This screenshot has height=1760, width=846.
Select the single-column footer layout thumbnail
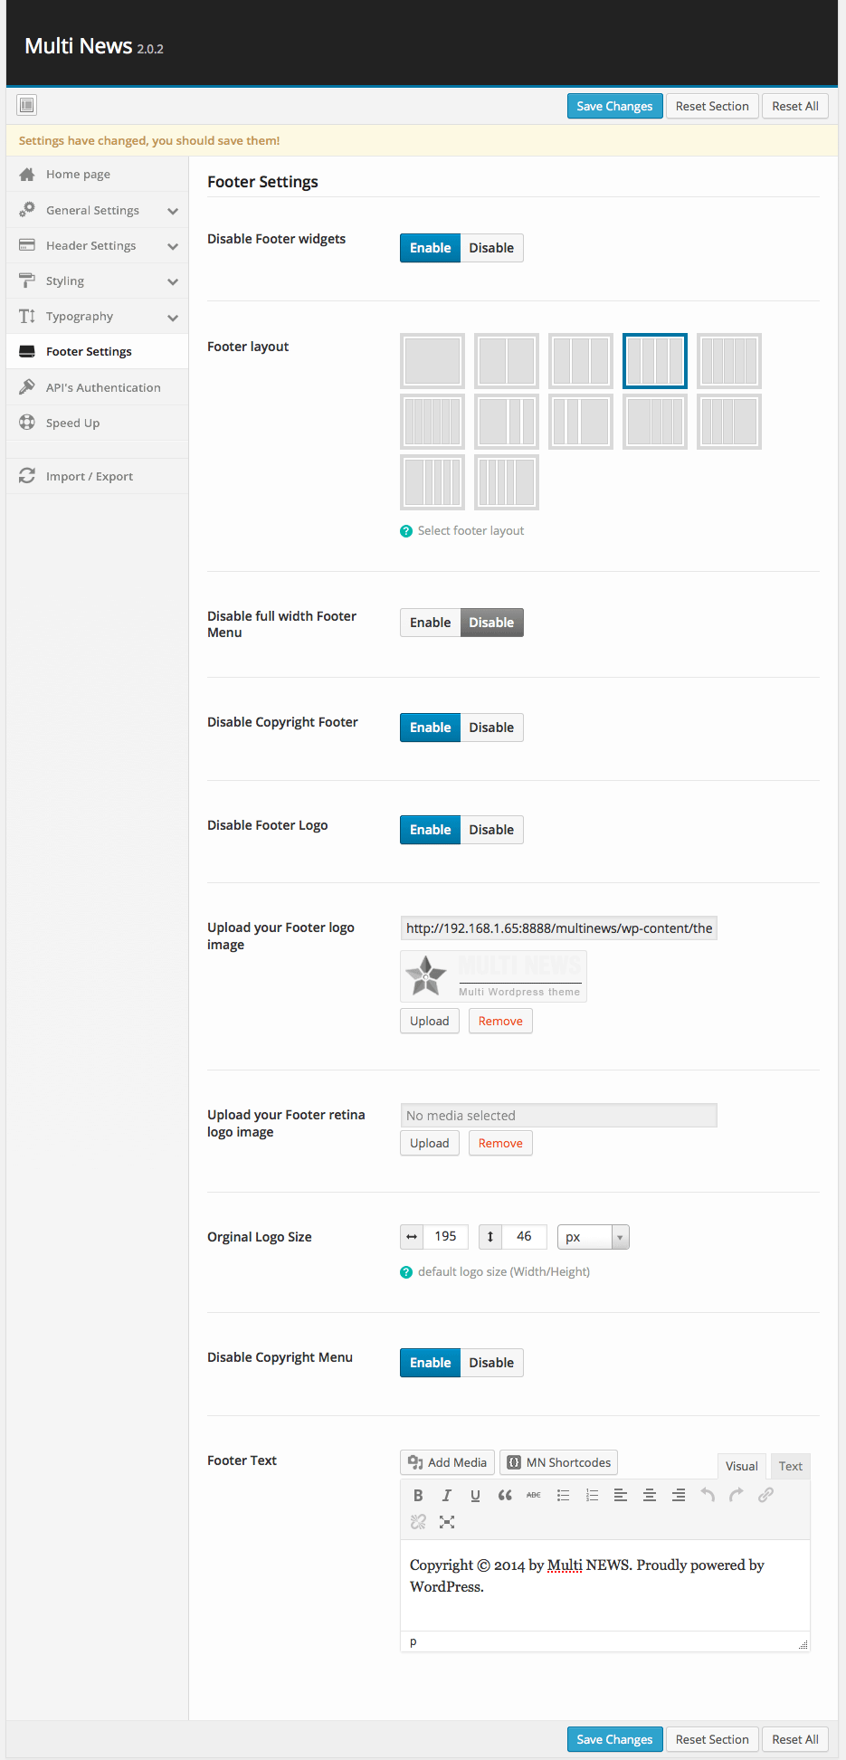click(x=433, y=361)
